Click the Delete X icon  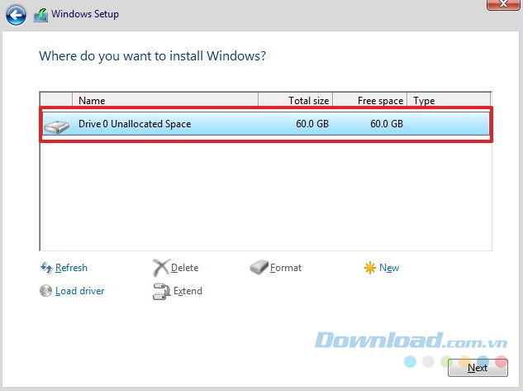click(x=160, y=268)
